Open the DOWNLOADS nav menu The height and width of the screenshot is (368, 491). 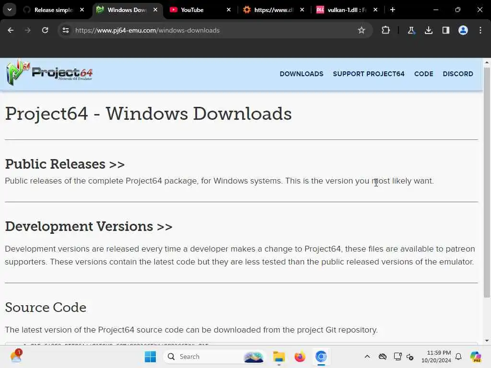(301, 74)
